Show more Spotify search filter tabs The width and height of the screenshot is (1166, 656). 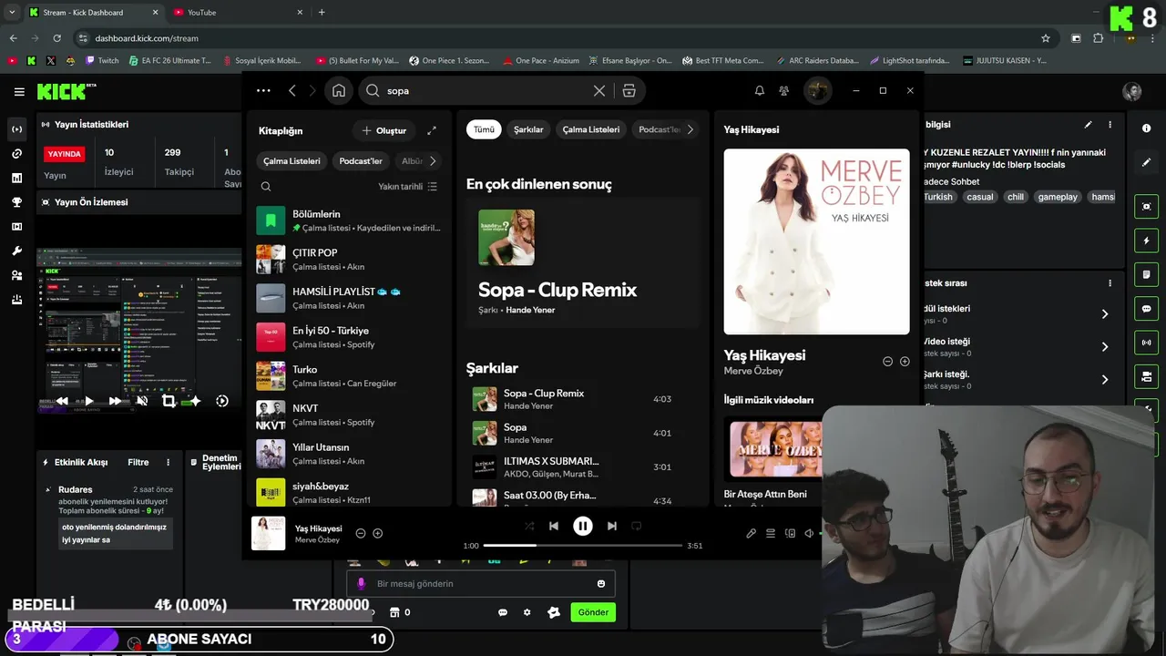pos(690,129)
